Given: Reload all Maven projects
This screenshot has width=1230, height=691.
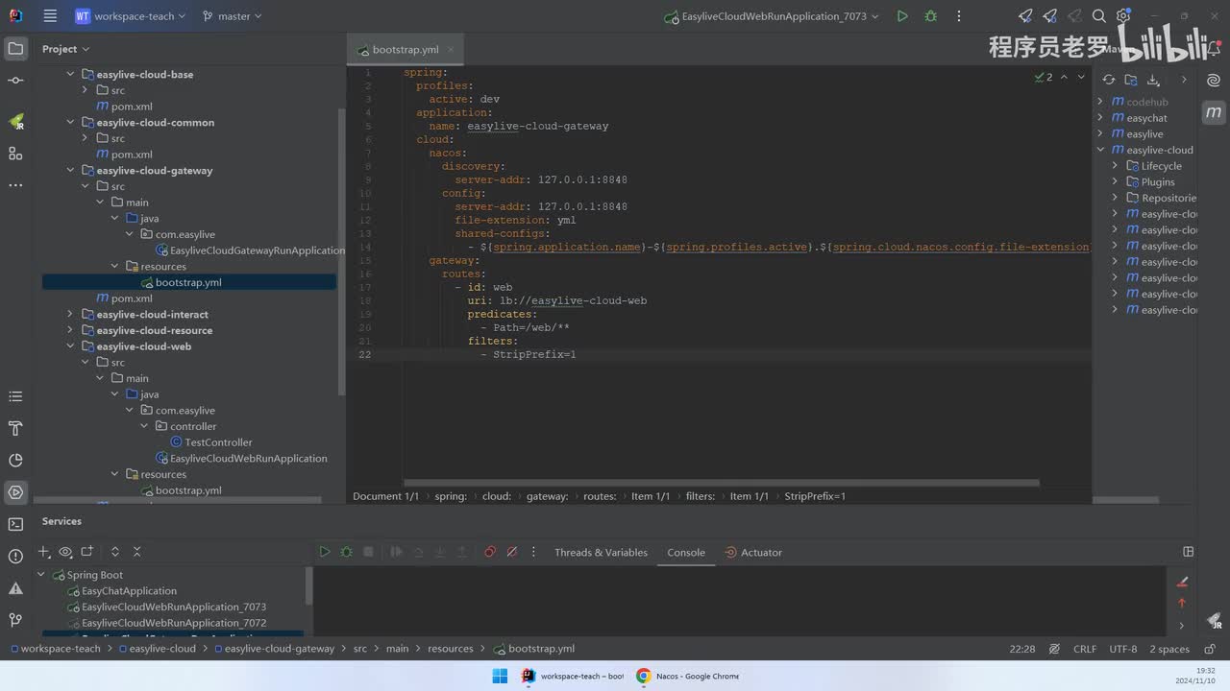Looking at the screenshot, I should tap(1109, 80).
